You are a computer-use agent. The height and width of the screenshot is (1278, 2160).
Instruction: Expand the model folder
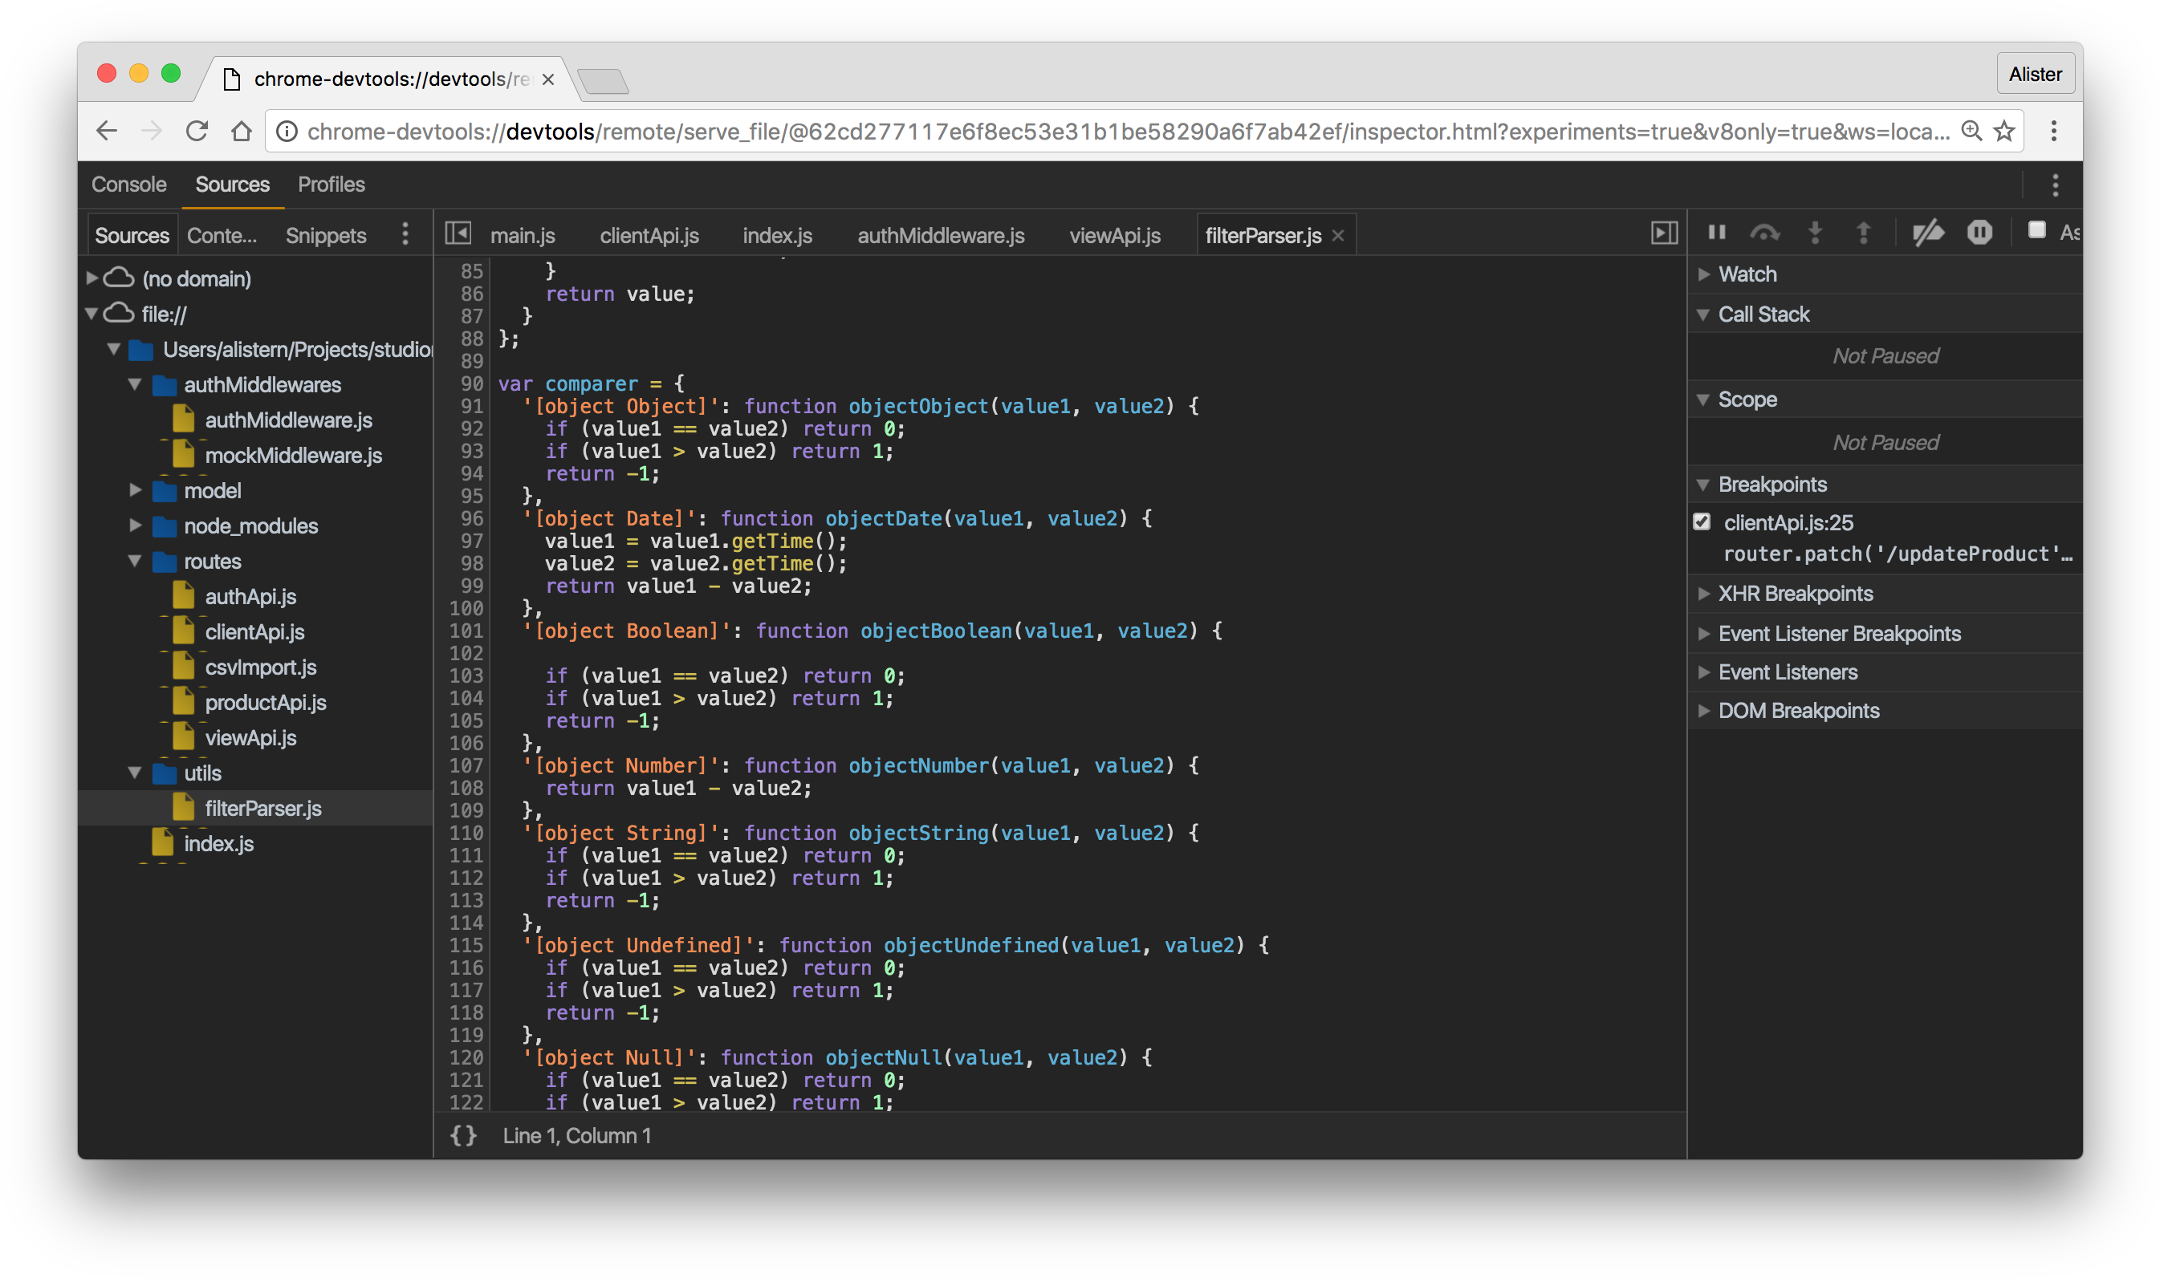(134, 490)
